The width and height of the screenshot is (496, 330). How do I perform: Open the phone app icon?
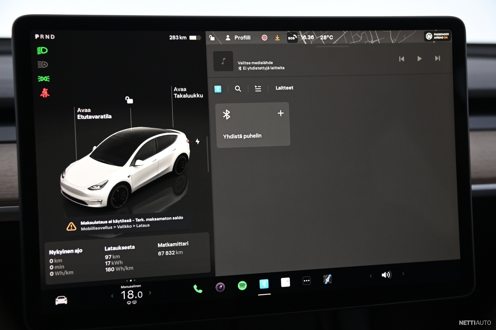[x=198, y=288]
